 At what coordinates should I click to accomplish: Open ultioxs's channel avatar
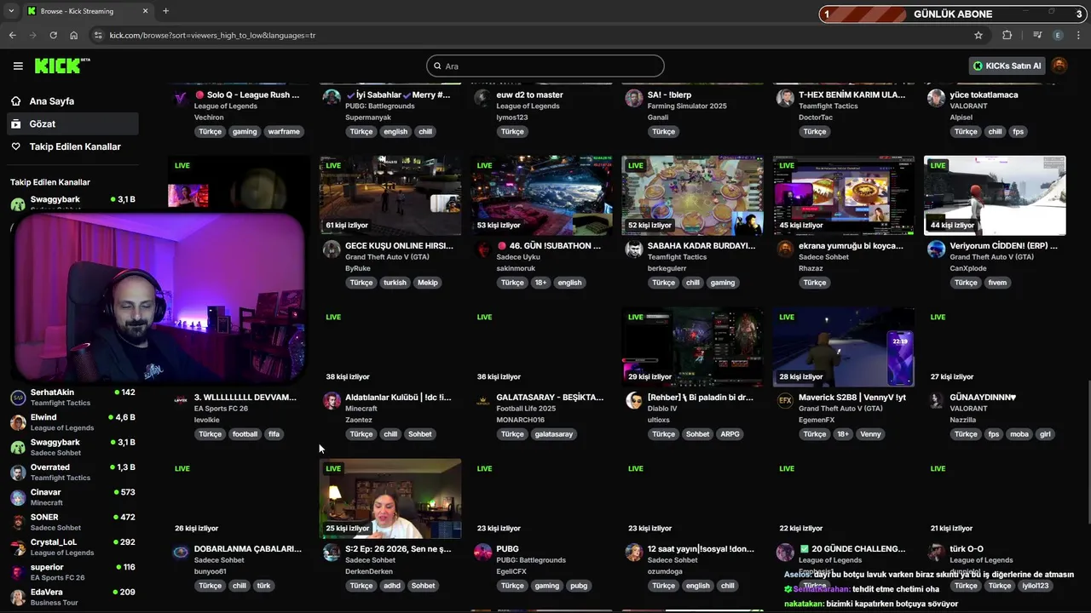click(634, 400)
